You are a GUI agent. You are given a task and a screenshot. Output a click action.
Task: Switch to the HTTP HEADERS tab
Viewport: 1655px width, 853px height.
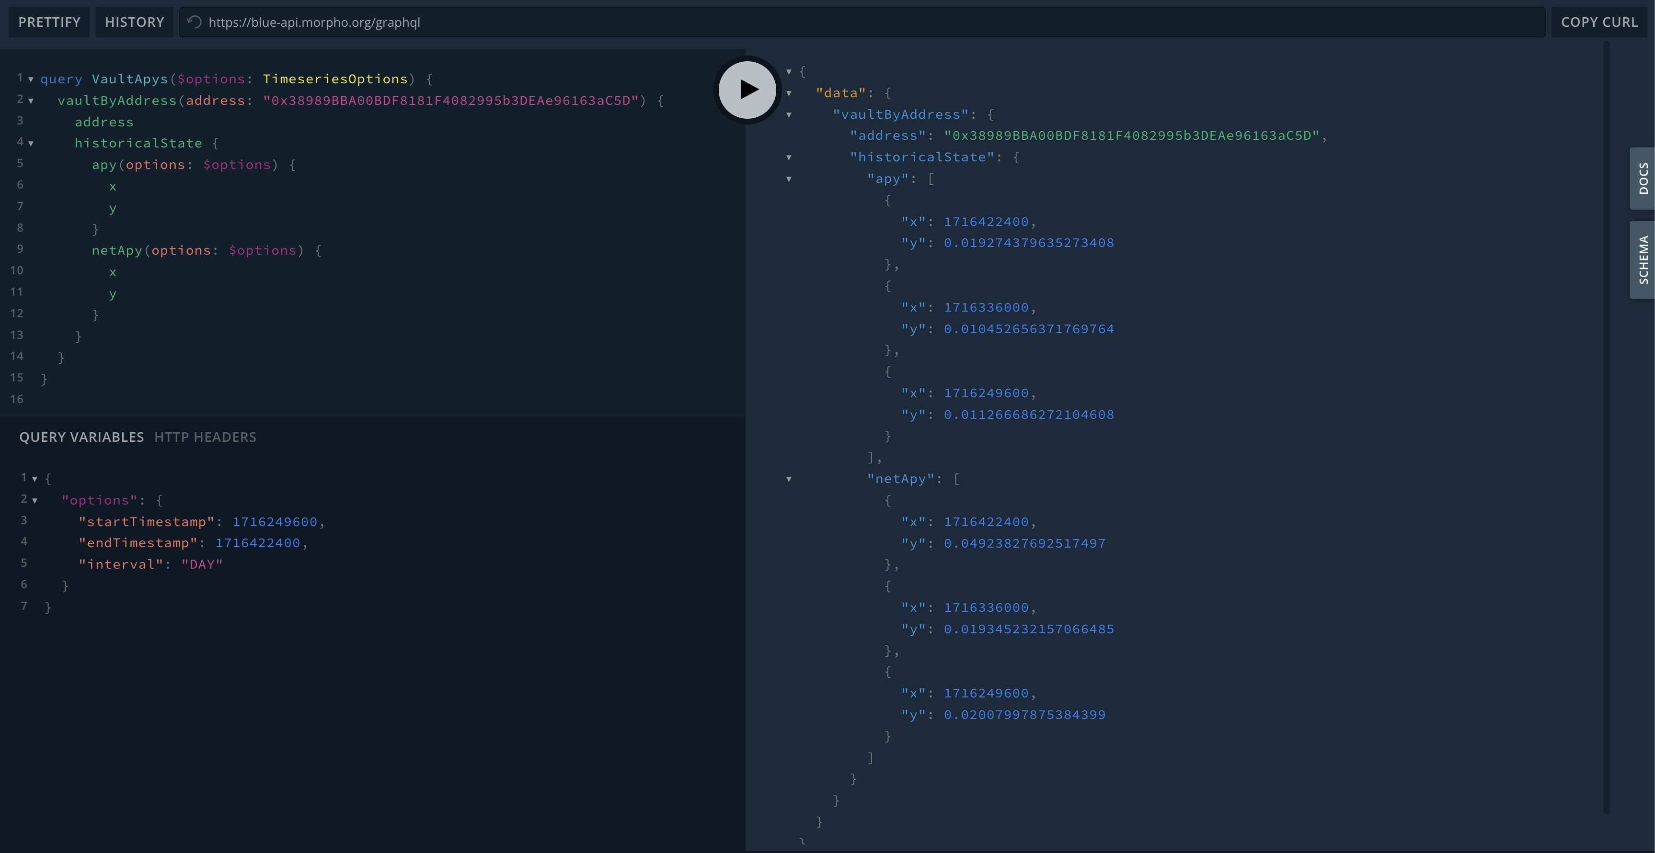[205, 437]
